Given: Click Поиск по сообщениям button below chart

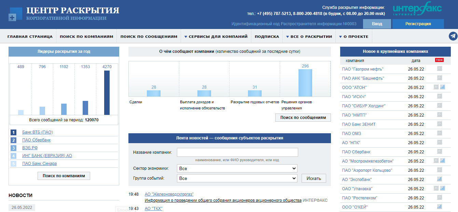Looking at the screenshot, I should point(303,118).
